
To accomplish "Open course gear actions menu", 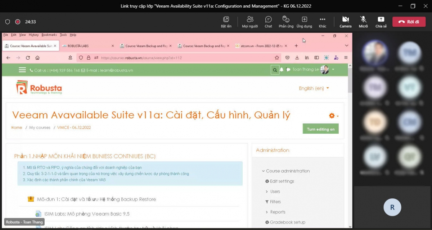I will click(334, 115).
